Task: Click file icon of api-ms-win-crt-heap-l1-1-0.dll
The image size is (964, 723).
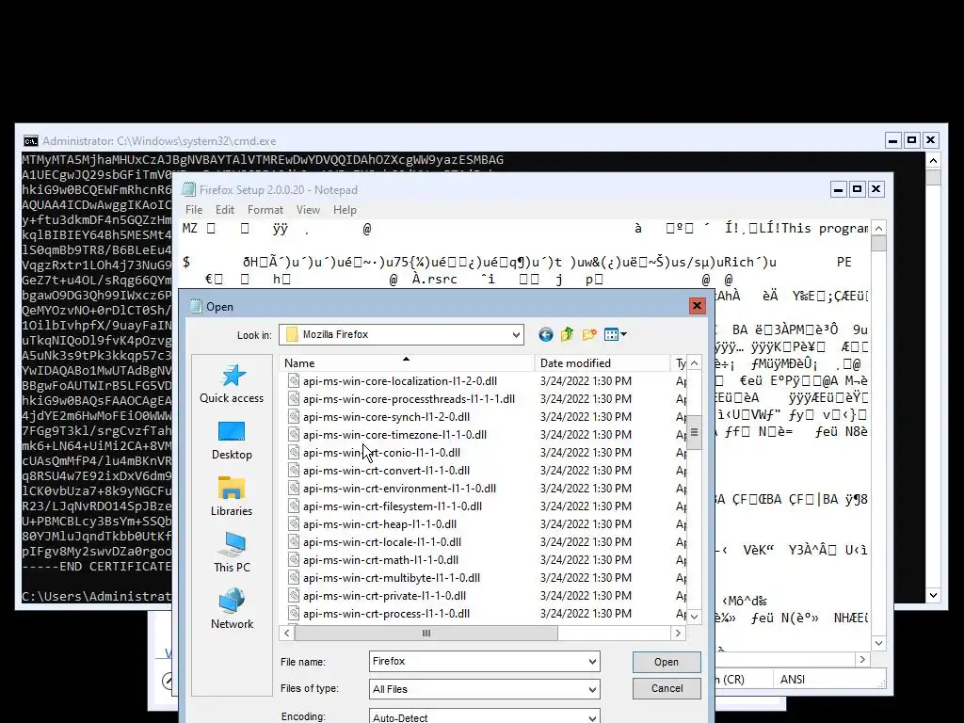Action: [x=294, y=523]
